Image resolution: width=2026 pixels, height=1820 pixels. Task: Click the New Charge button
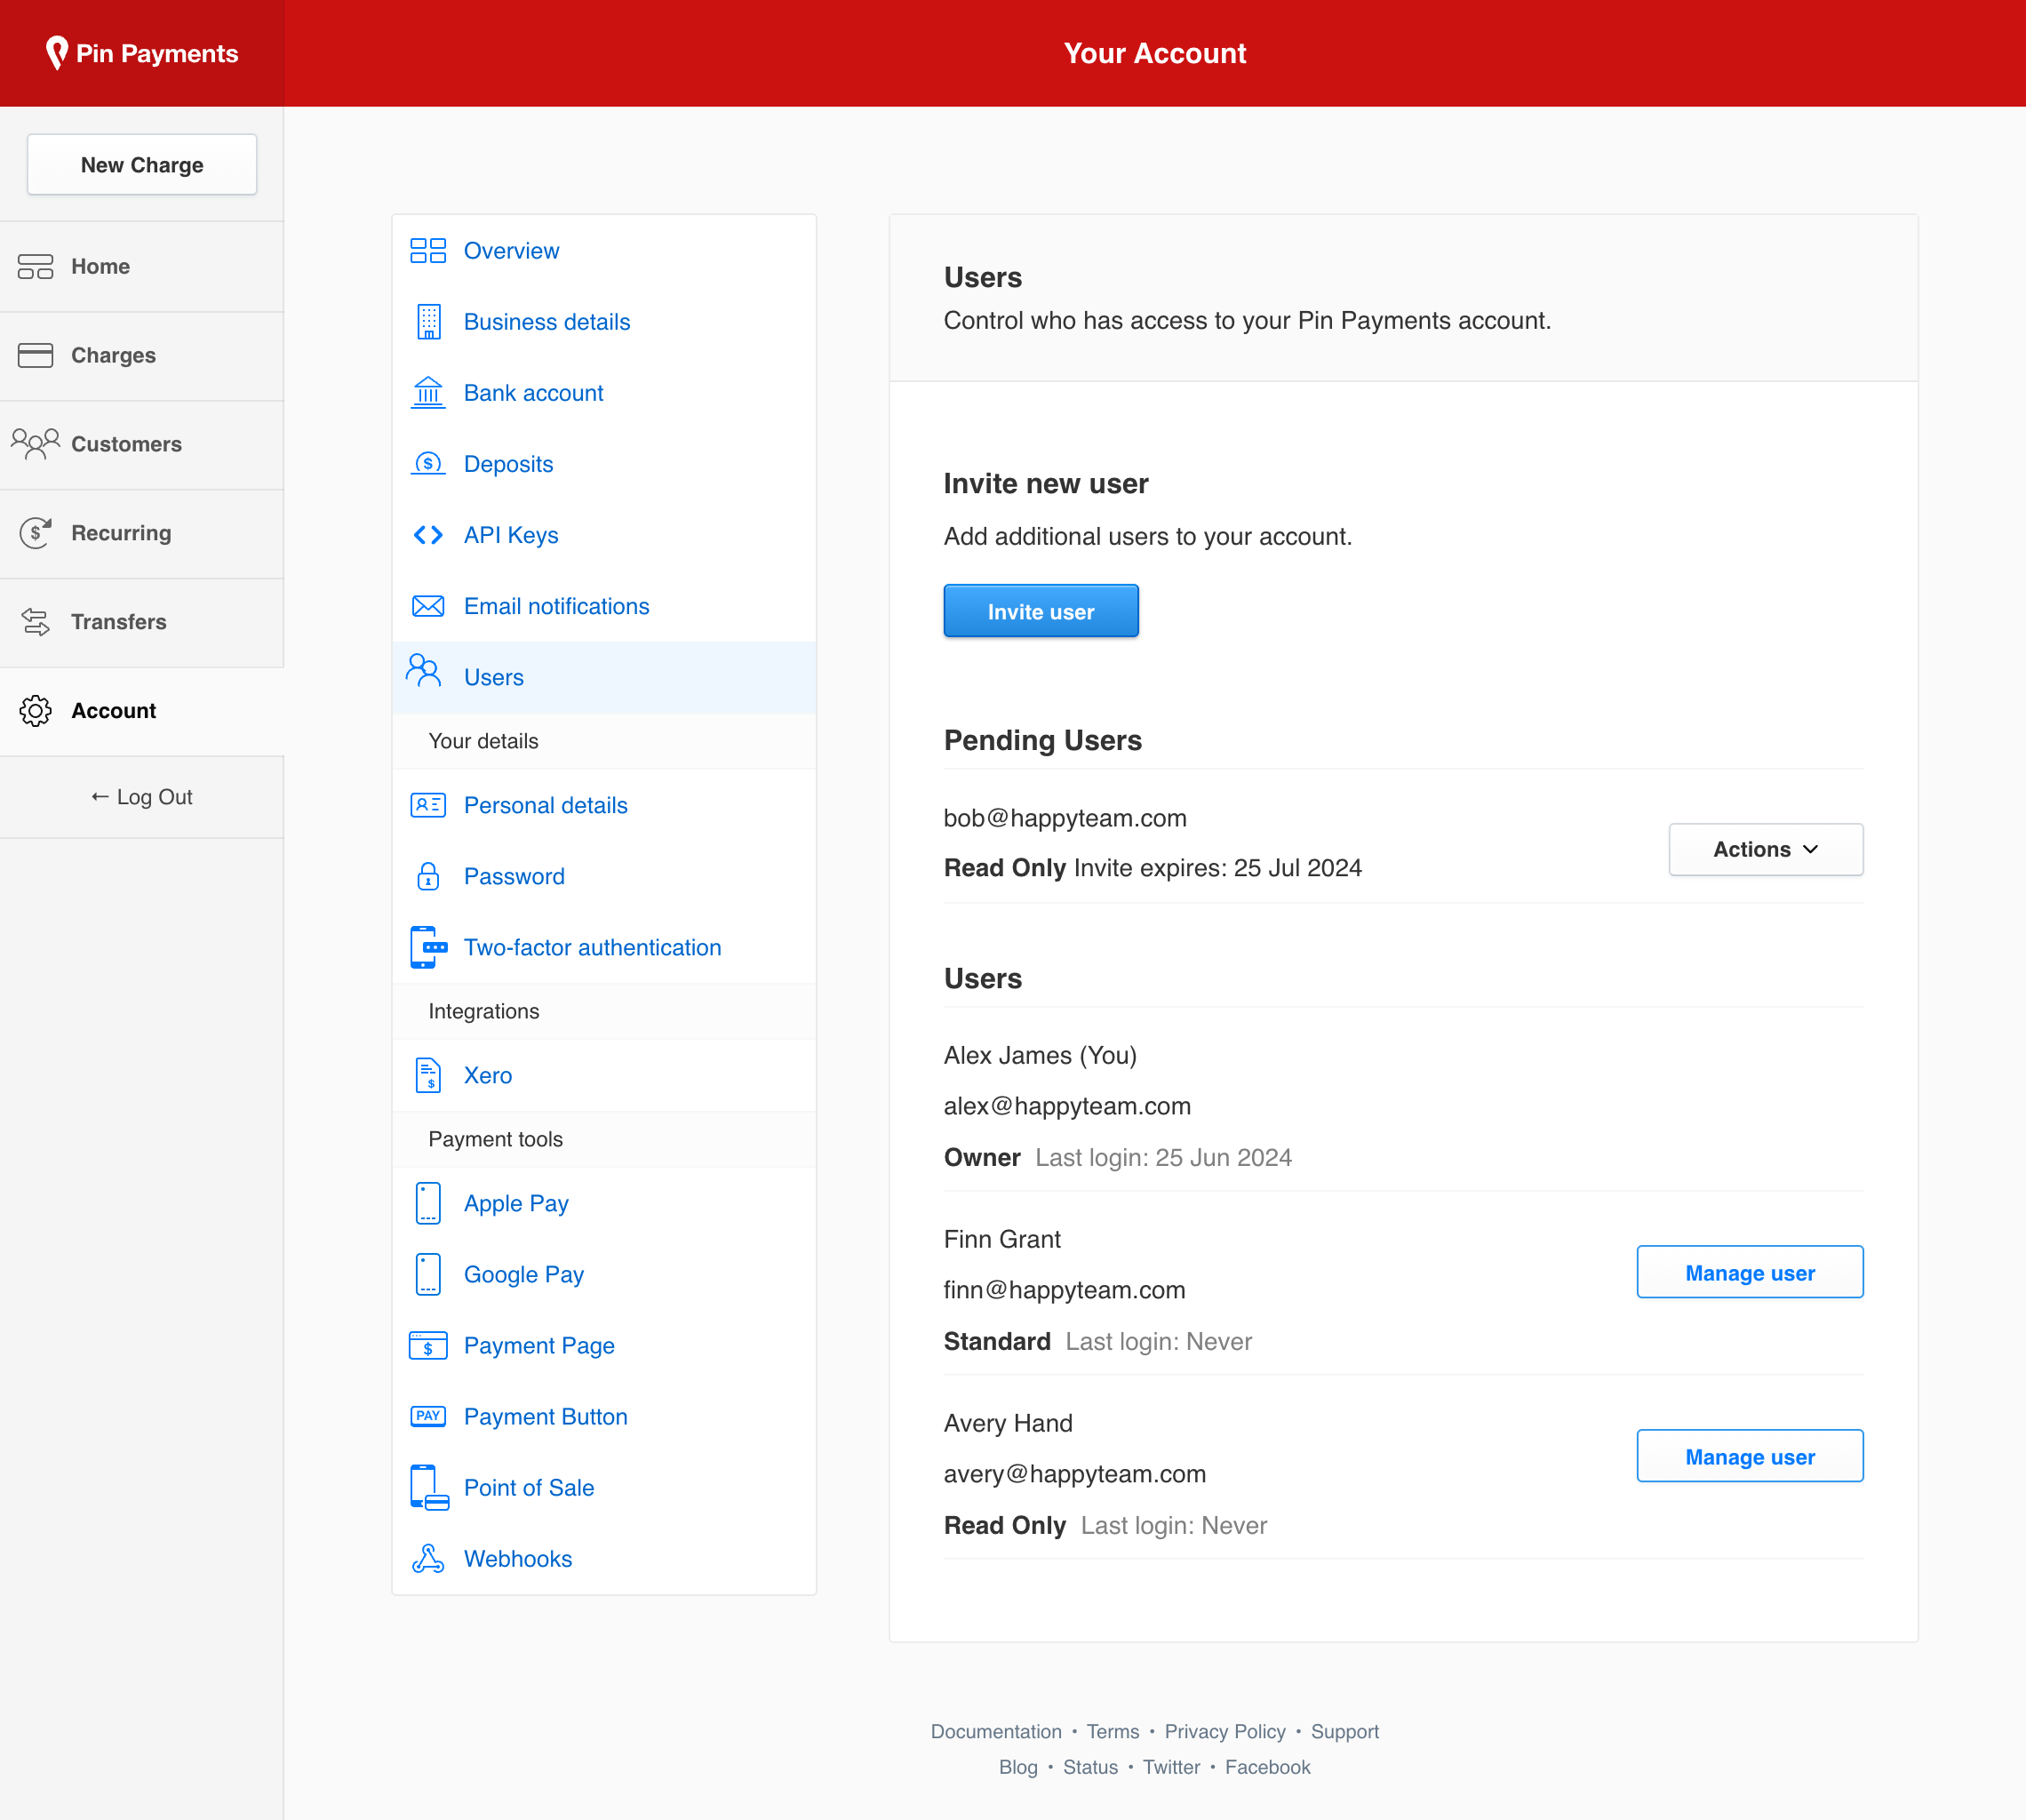click(142, 164)
